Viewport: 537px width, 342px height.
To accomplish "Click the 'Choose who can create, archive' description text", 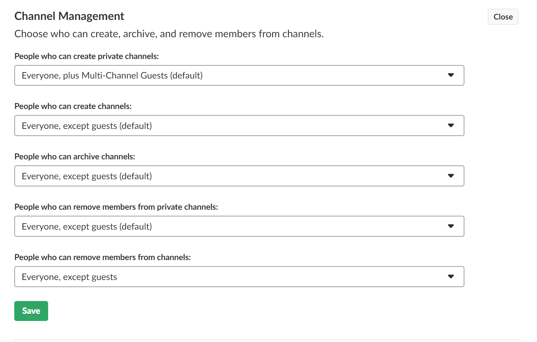I will (169, 34).
